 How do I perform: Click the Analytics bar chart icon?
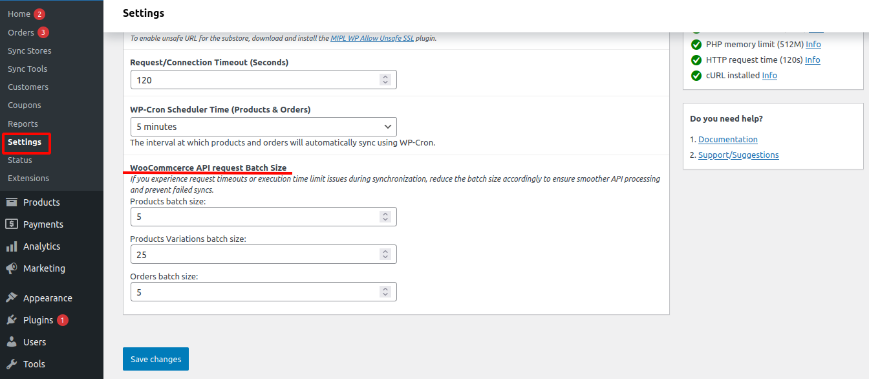tap(12, 246)
